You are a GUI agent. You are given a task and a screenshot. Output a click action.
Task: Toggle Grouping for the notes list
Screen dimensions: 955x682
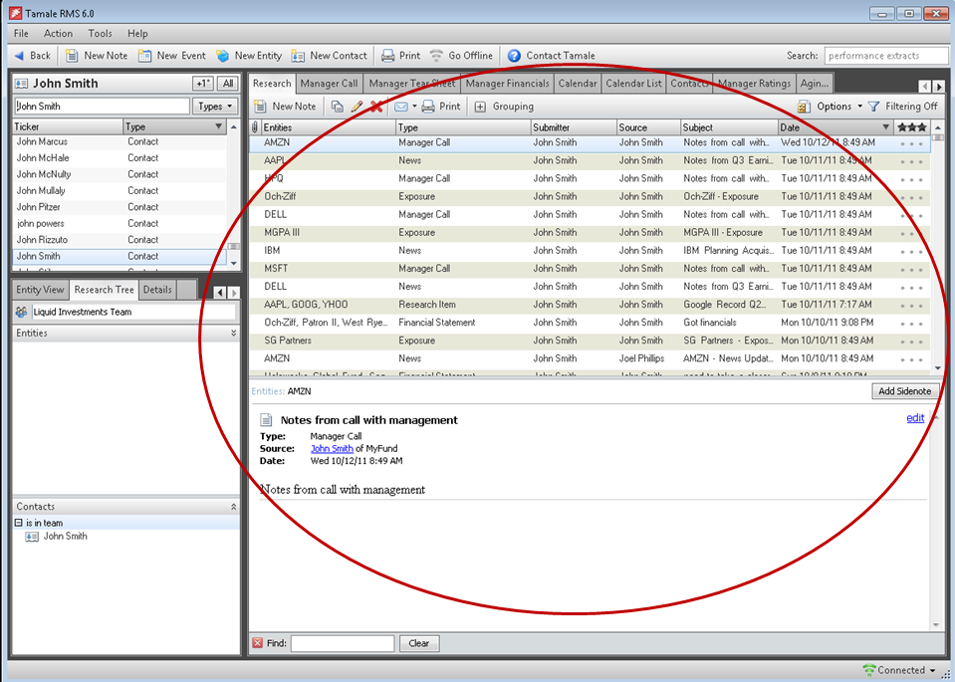[x=504, y=107]
